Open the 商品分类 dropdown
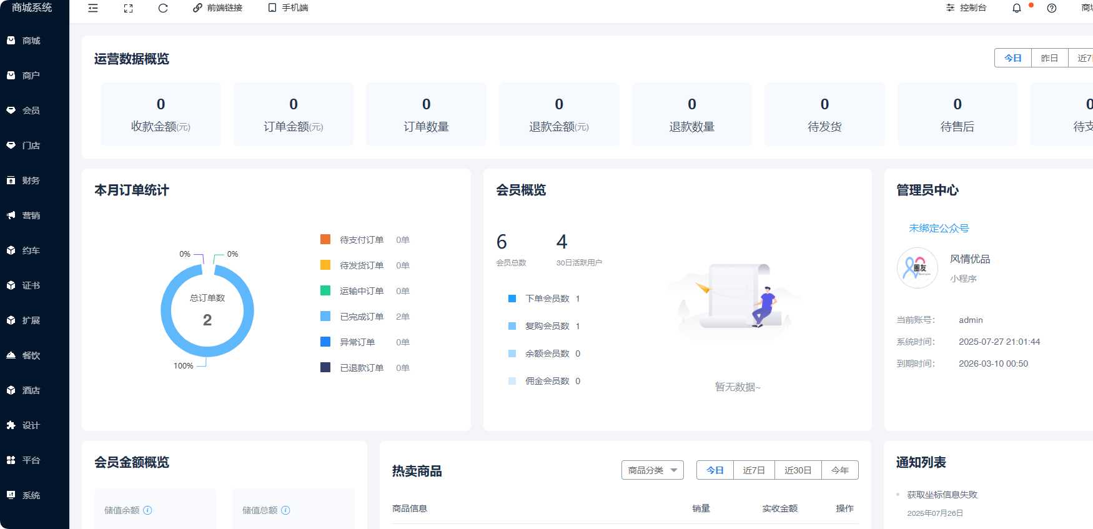The width and height of the screenshot is (1093, 529). click(x=653, y=470)
